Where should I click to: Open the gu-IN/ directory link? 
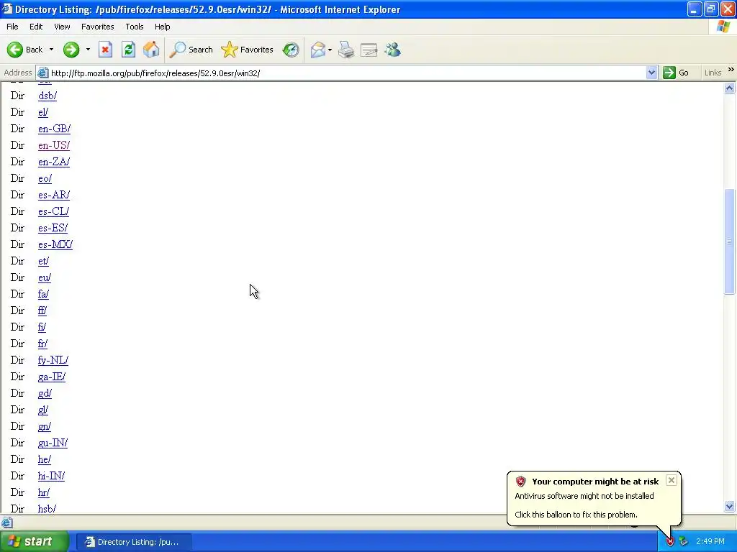[x=53, y=443]
